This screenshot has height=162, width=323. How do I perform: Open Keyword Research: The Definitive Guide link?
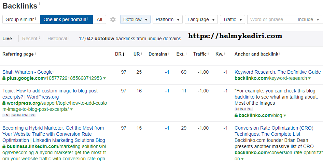click(278, 72)
